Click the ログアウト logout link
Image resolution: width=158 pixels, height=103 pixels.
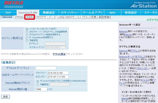pos(152,20)
